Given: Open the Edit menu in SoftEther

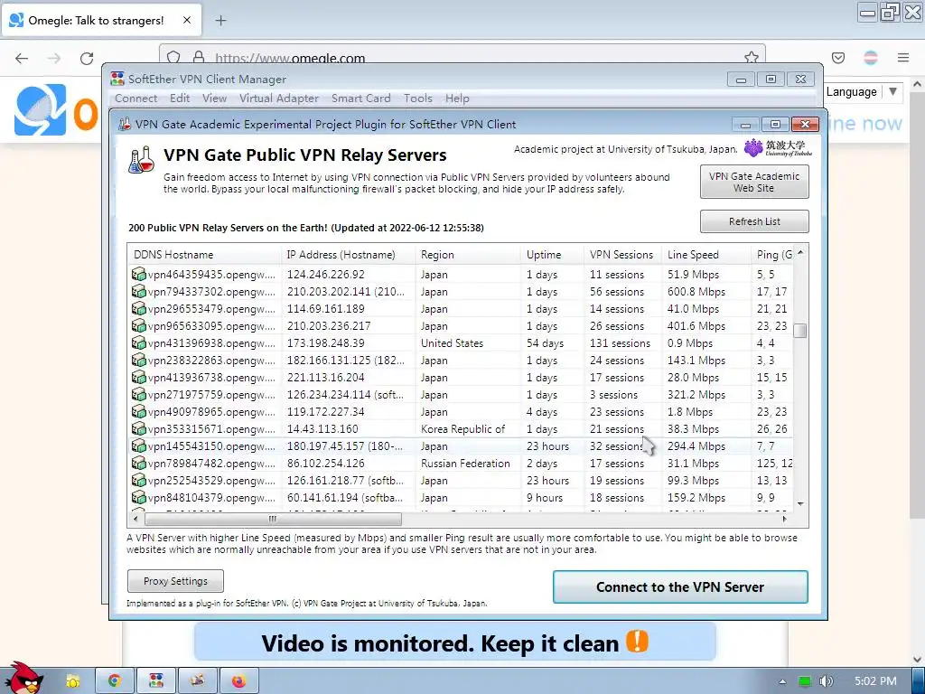Looking at the screenshot, I should 180,98.
